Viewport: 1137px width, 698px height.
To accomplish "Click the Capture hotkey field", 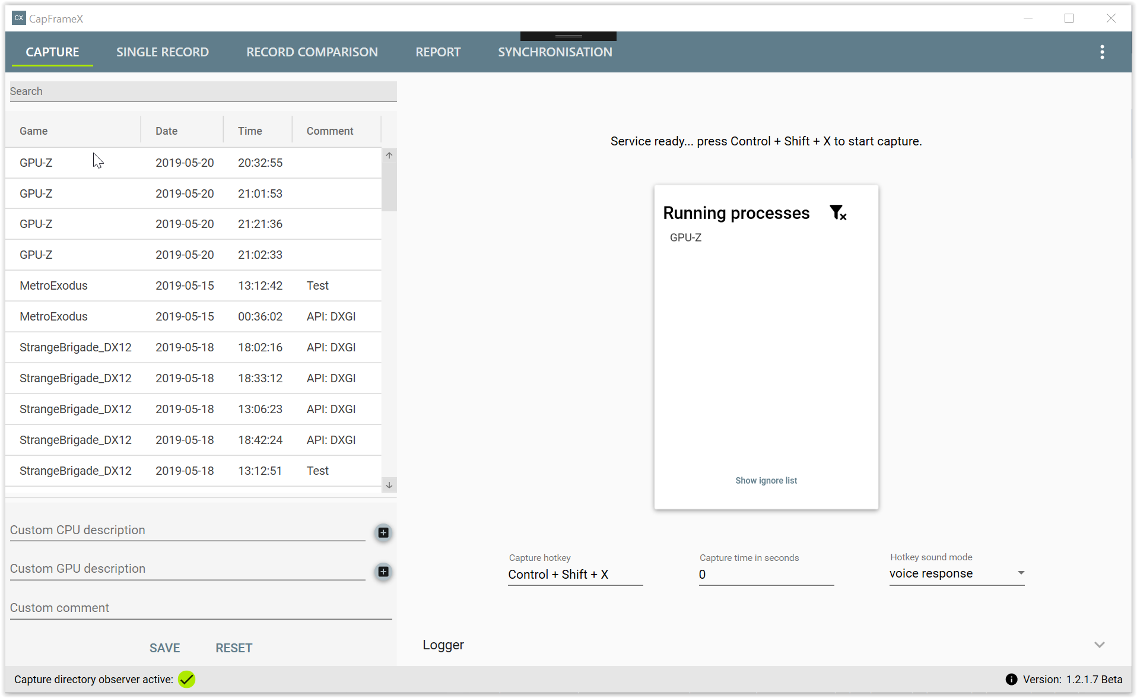I will click(x=575, y=575).
